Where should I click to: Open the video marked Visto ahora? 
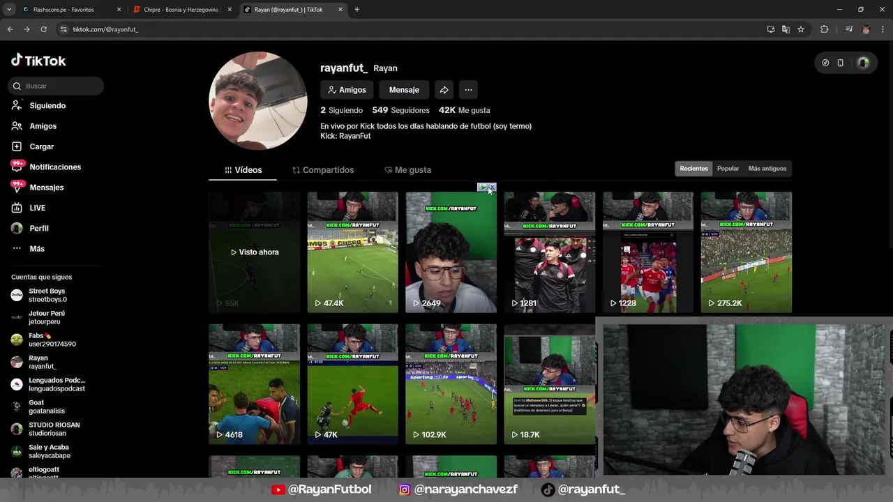point(255,252)
